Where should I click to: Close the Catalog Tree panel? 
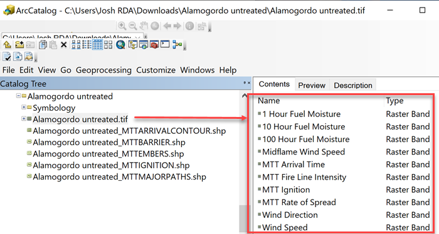point(248,83)
